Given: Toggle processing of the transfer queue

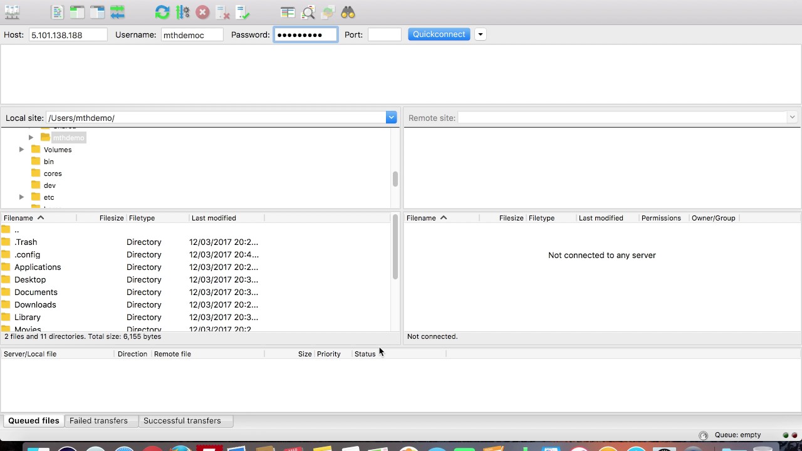Looking at the screenshot, I should pyautogui.click(x=182, y=12).
